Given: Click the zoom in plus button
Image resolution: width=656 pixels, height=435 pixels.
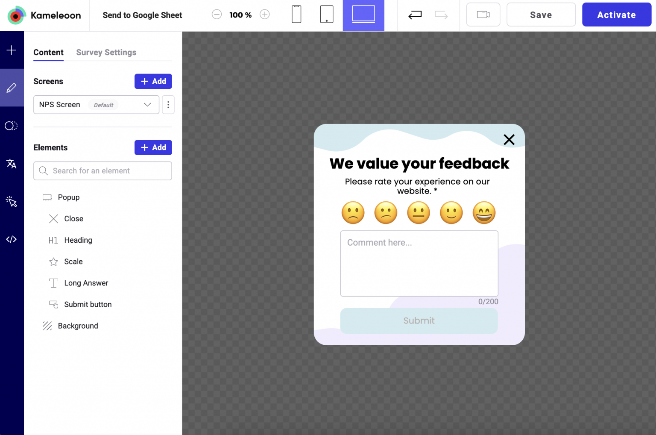Looking at the screenshot, I should [265, 15].
